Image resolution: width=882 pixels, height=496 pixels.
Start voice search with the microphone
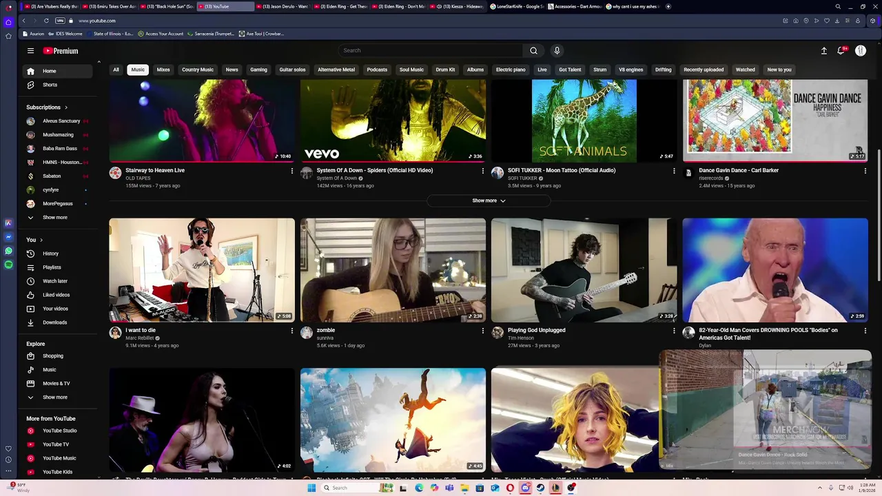point(557,50)
